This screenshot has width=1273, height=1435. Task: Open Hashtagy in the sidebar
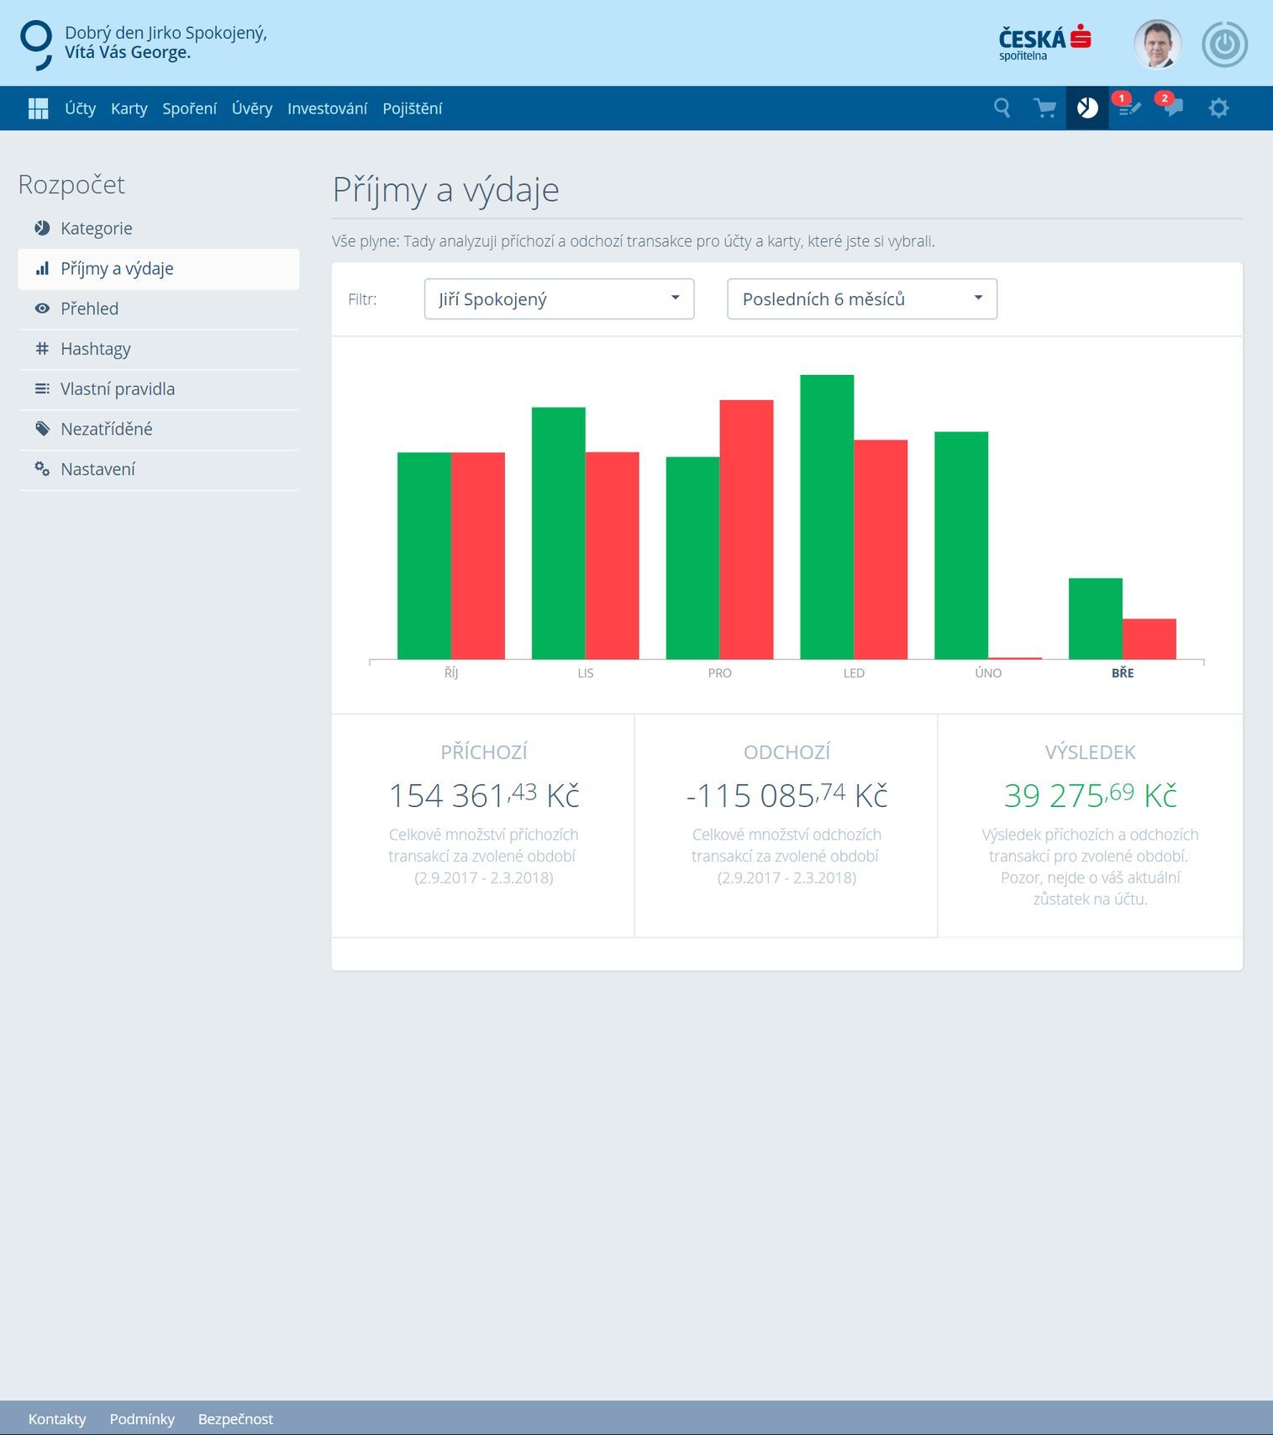click(158, 349)
